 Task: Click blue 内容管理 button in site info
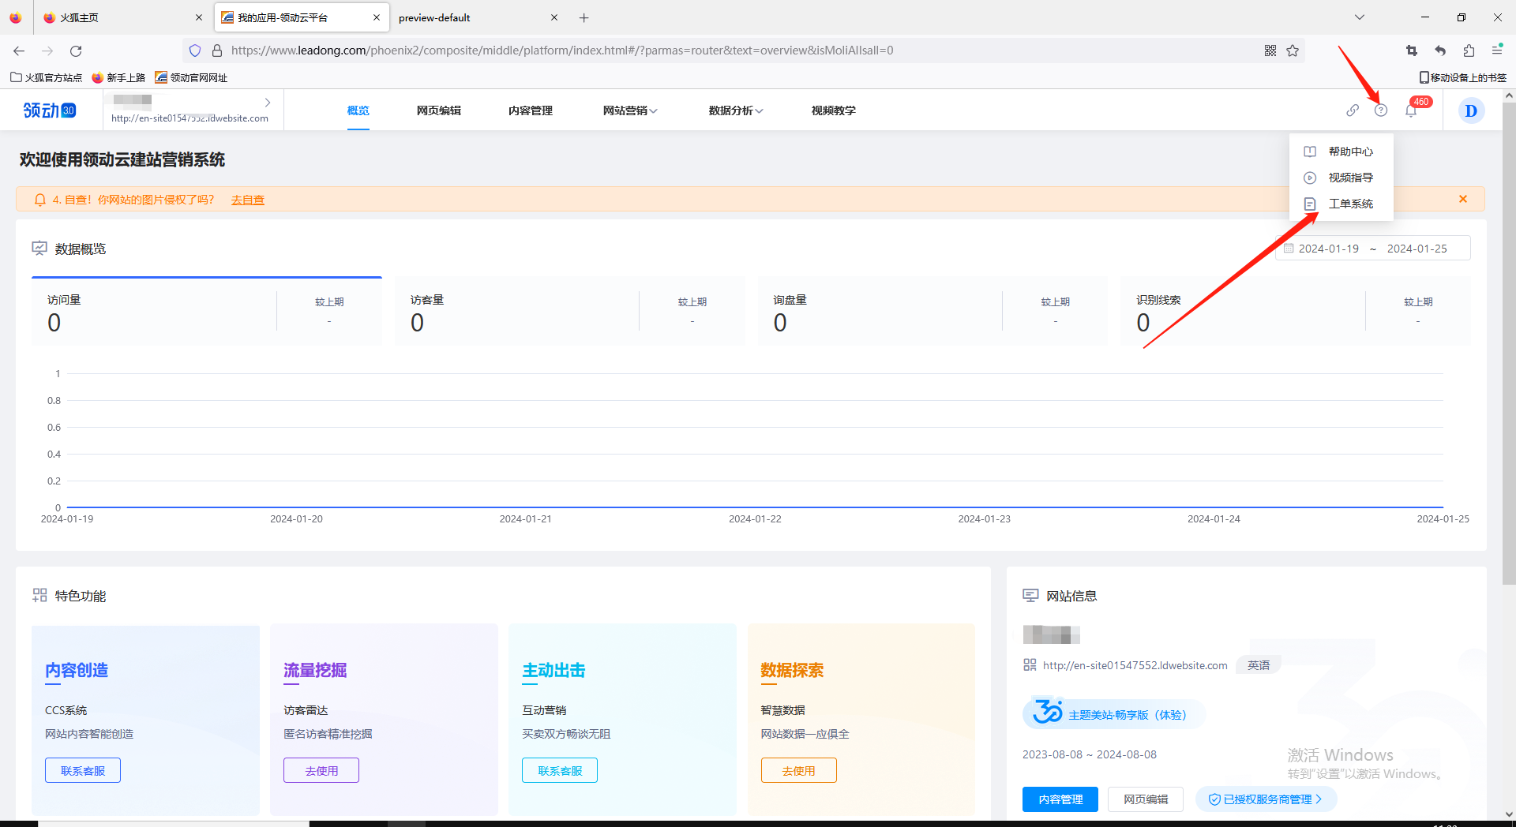[1060, 799]
